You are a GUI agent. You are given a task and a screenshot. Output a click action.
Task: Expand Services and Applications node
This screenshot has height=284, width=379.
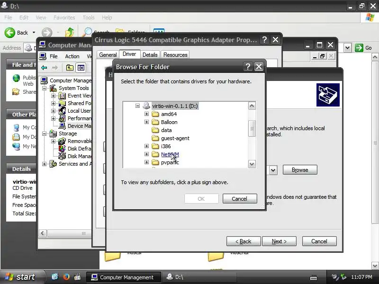pyautogui.click(x=44, y=164)
